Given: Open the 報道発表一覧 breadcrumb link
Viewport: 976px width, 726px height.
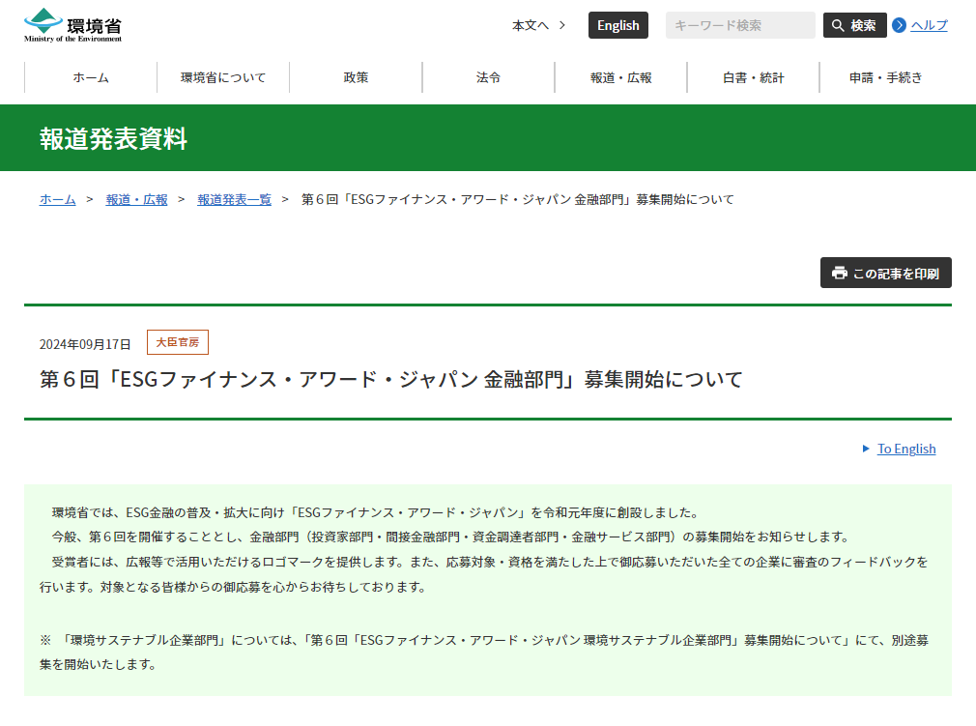Looking at the screenshot, I should tap(233, 200).
